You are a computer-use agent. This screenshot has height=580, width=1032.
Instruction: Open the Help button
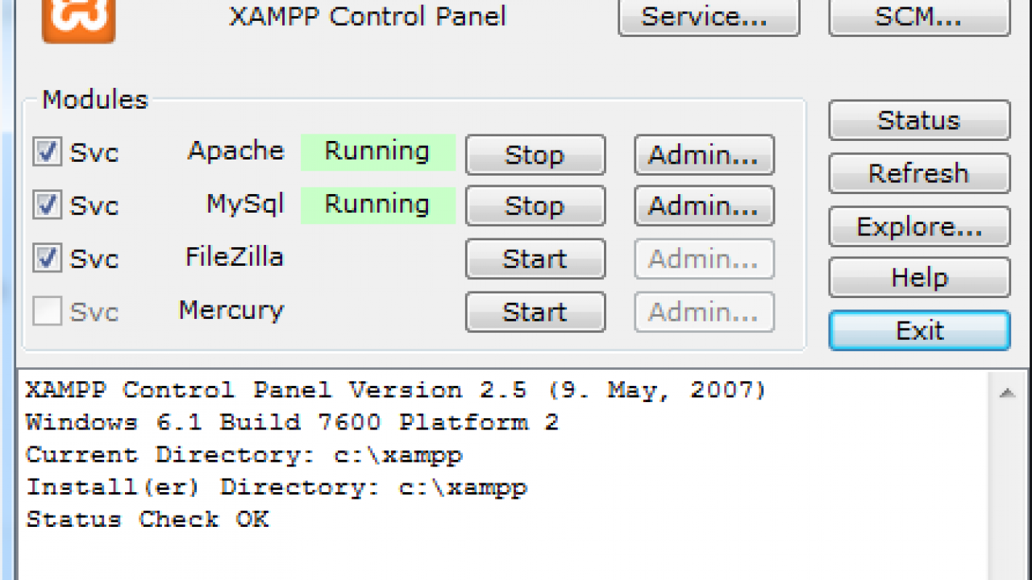coord(918,278)
